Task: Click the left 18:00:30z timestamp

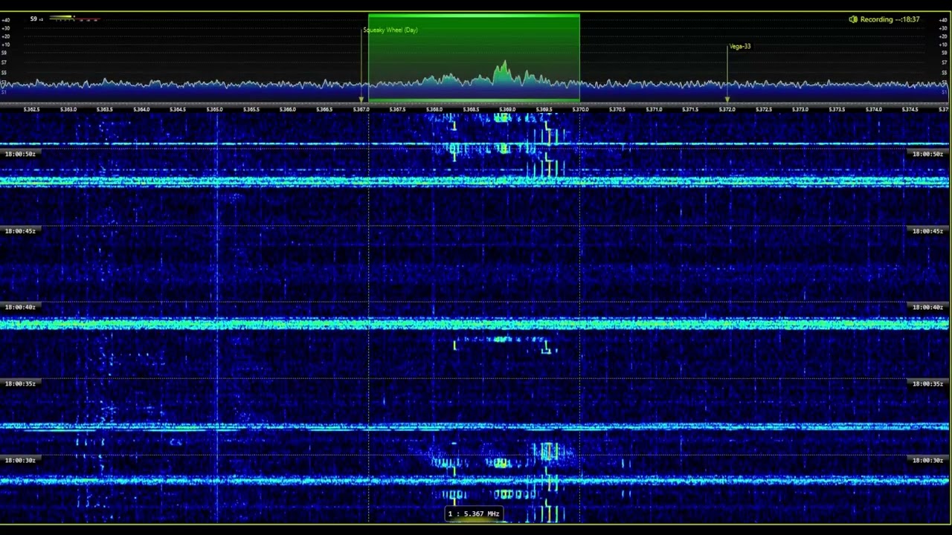Action: coord(20,460)
